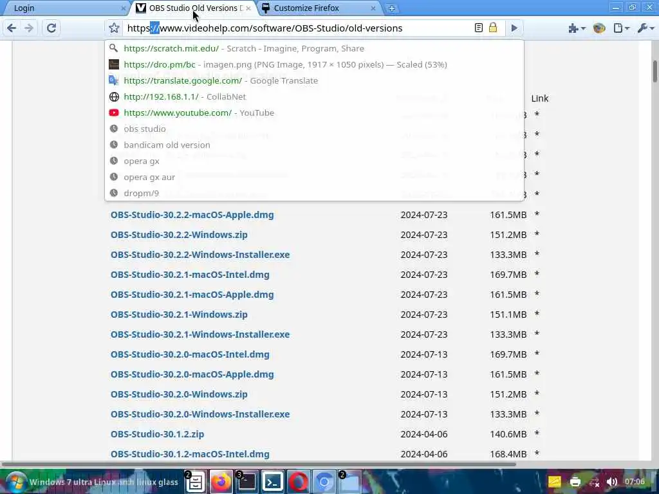Image resolution: width=659 pixels, height=494 pixels.
Task: Choose the scratch.mit.edu suggestion
Action: [314, 48]
